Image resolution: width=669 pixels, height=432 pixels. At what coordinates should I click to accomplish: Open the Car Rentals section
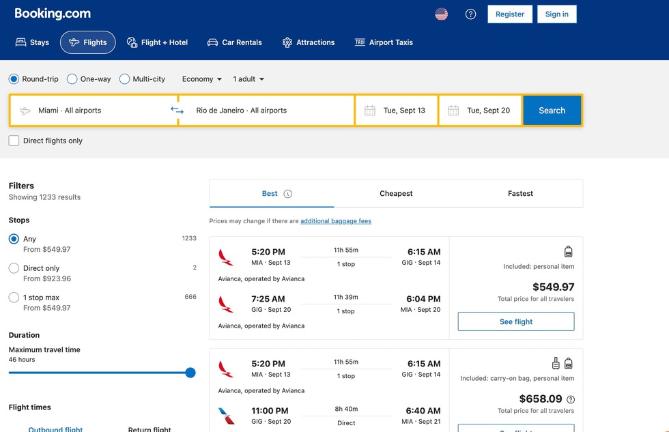click(x=235, y=42)
